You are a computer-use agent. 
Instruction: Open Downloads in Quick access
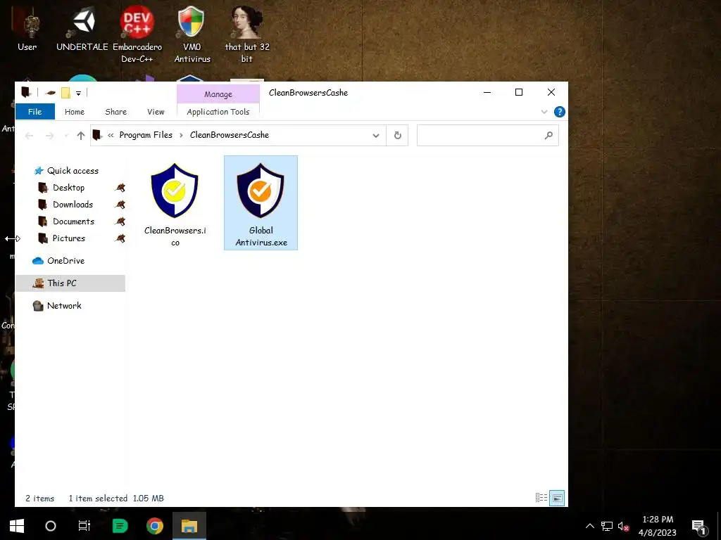[x=73, y=205]
